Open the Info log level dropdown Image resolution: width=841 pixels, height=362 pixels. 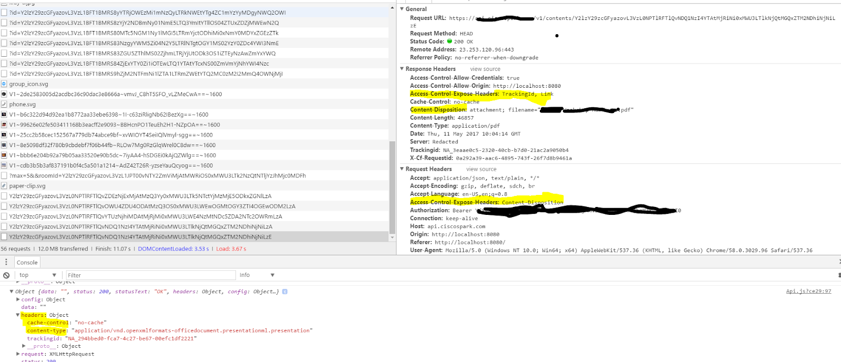pyautogui.click(x=257, y=275)
